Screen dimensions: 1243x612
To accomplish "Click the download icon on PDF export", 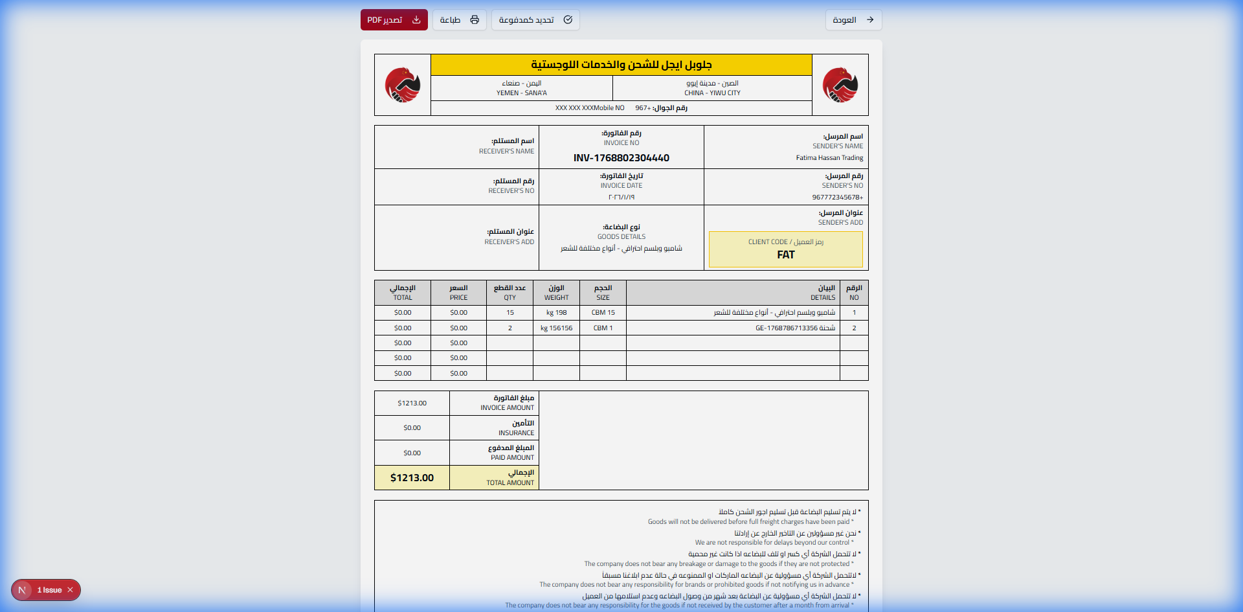I will click(x=416, y=20).
